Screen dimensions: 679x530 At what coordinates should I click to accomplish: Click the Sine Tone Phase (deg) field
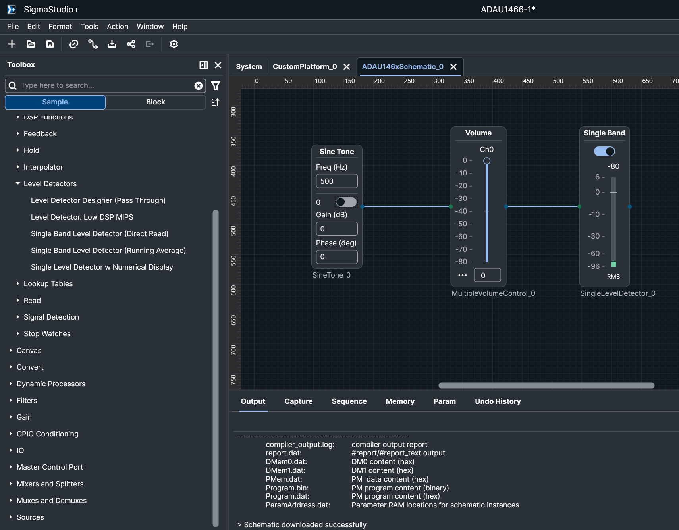pos(337,257)
